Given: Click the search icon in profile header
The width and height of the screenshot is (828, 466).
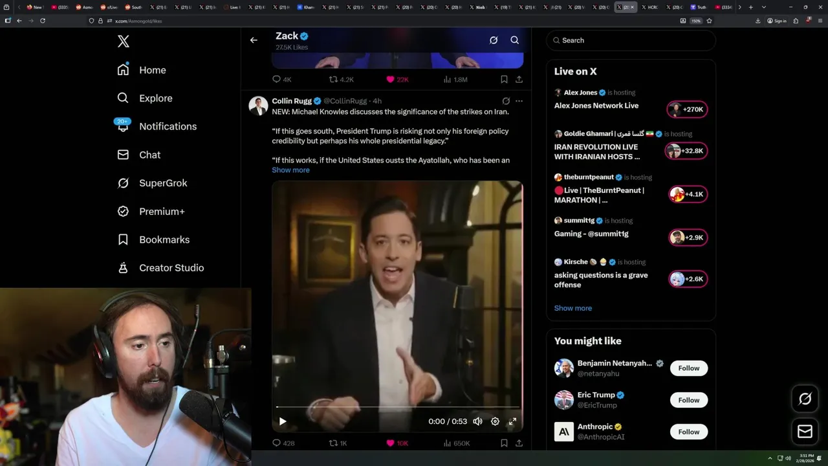Looking at the screenshot, I should coord(515,40).
